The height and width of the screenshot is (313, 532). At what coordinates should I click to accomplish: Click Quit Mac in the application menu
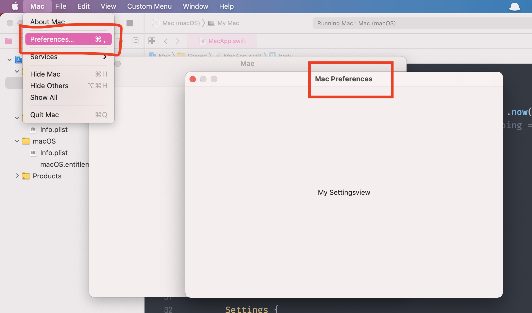click(44, 114)
